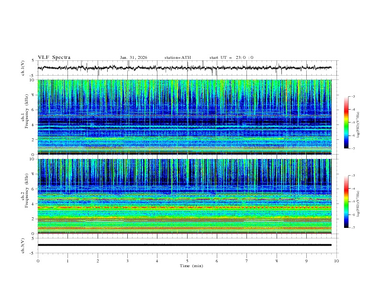Click the lower log(PSD) colorbar label

pos(358,204)
